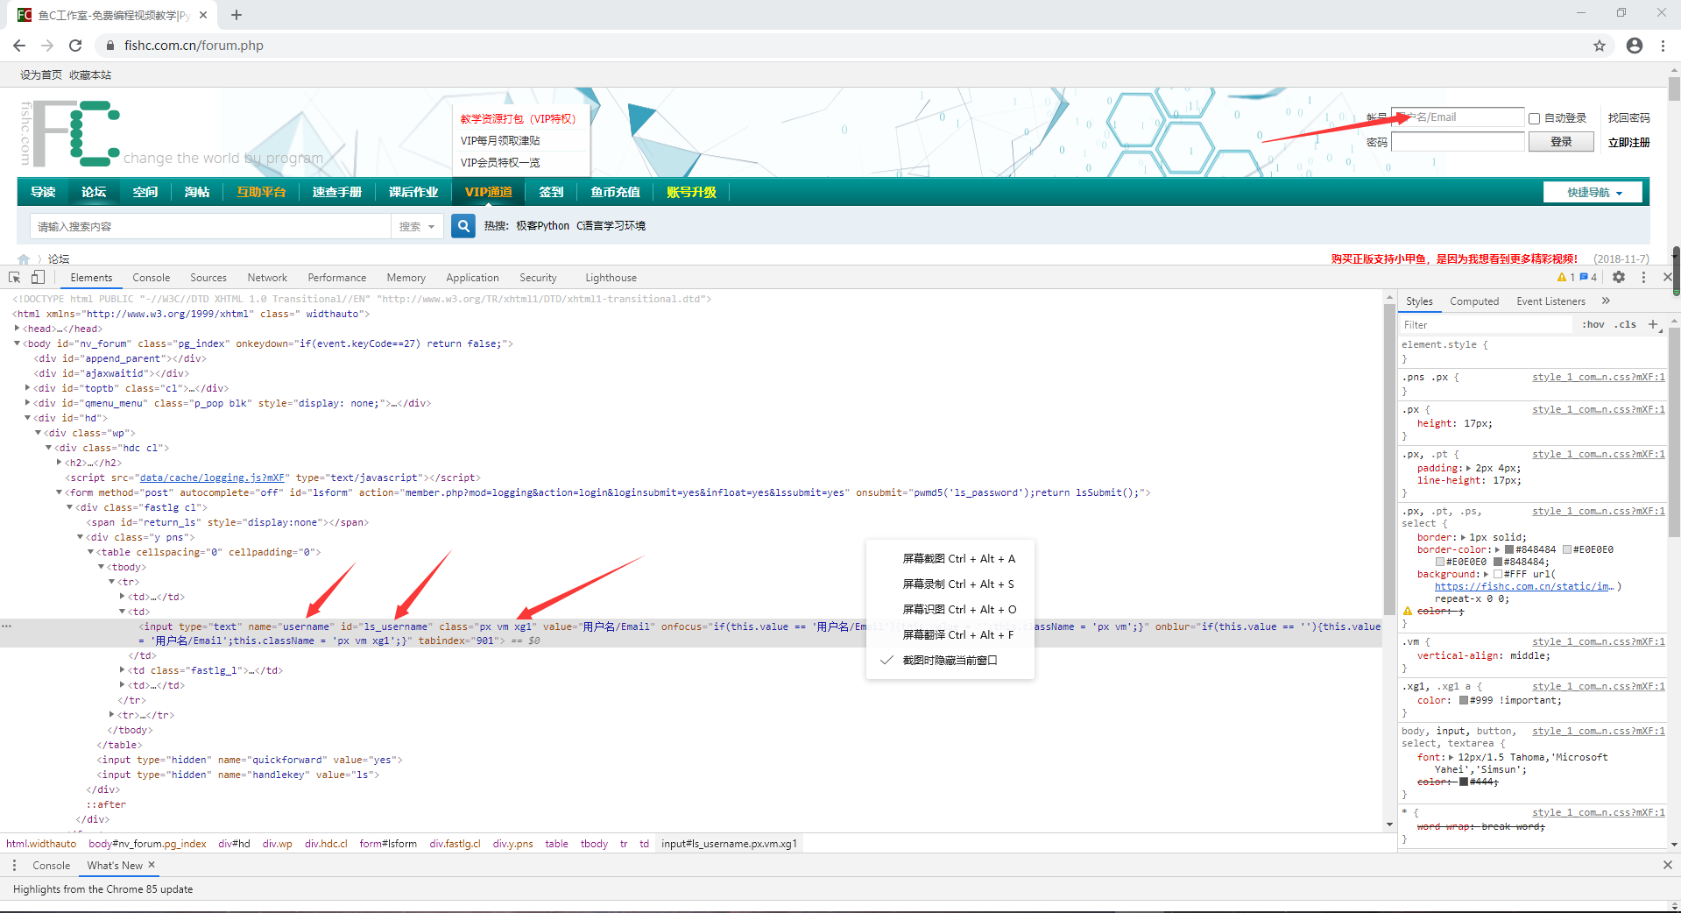Toggle the .cls class editor button
Image resolution: width=1681 pixels, height=913 pixels.
tap(1625, 324)
